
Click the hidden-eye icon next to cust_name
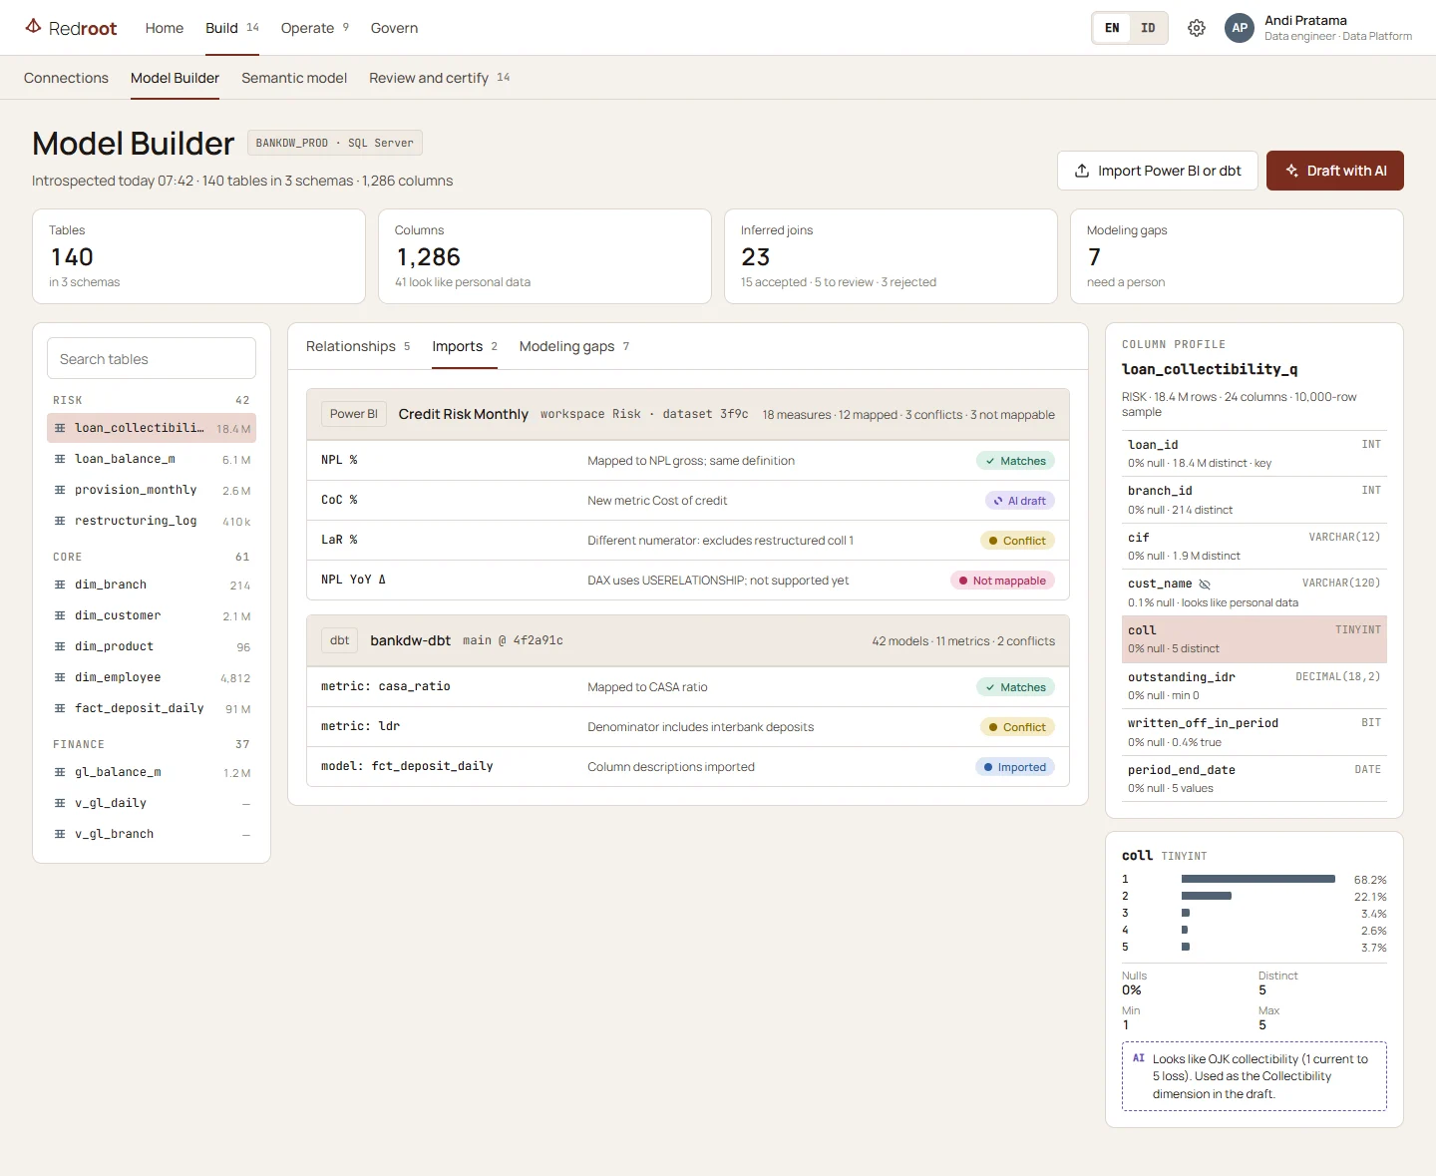pos(1205,585)
